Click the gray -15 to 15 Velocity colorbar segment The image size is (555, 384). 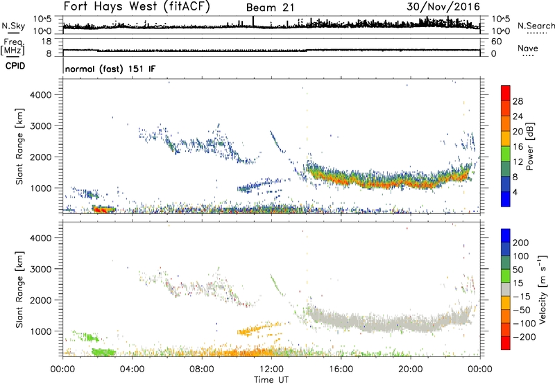(506, 289)
